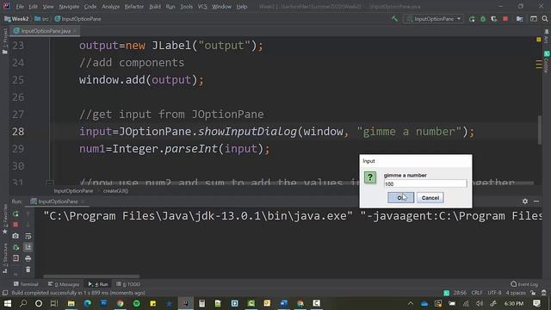This screenshot has width=551, height=310.
Task: Click the Rerun icon in Run panel
Action: pyautogui.click(x=15, y=214)
